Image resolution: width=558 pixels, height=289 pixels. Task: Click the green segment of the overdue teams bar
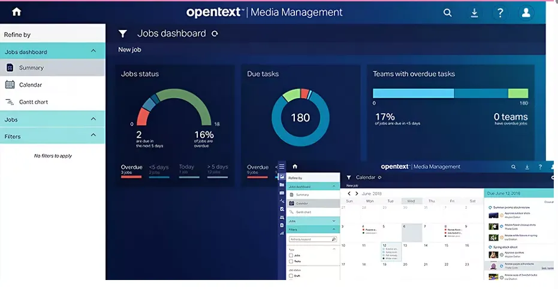[x=518, y=93]
